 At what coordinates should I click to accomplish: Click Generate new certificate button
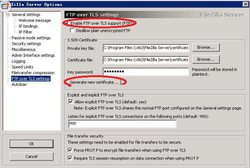(x=94, y=82)
